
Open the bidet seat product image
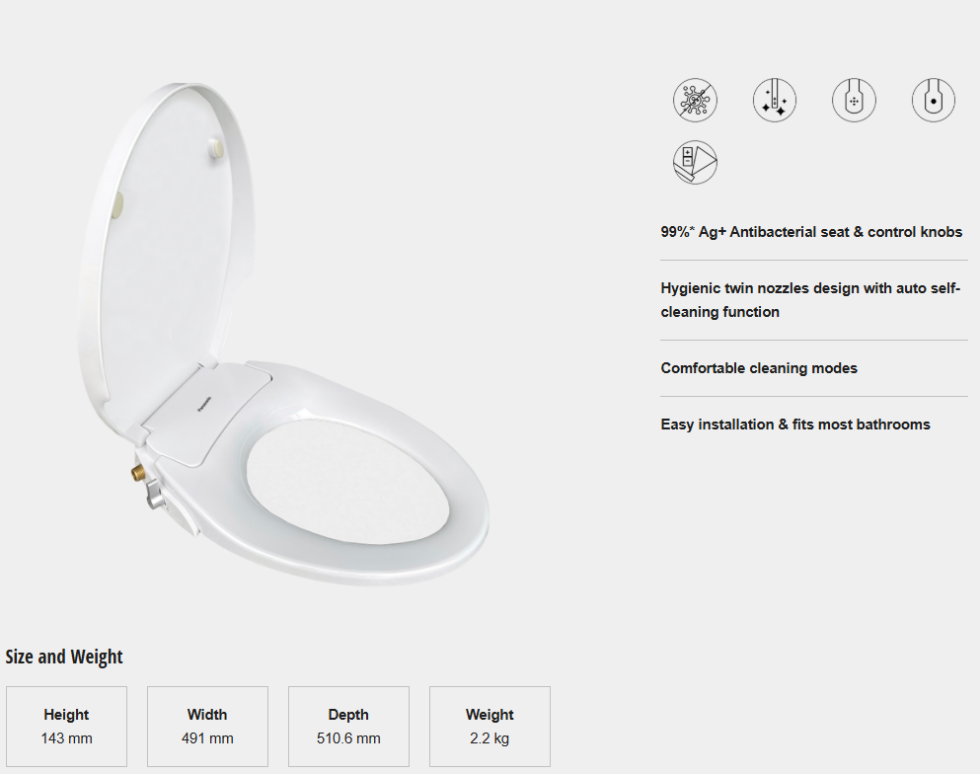(x=284, y=335)
